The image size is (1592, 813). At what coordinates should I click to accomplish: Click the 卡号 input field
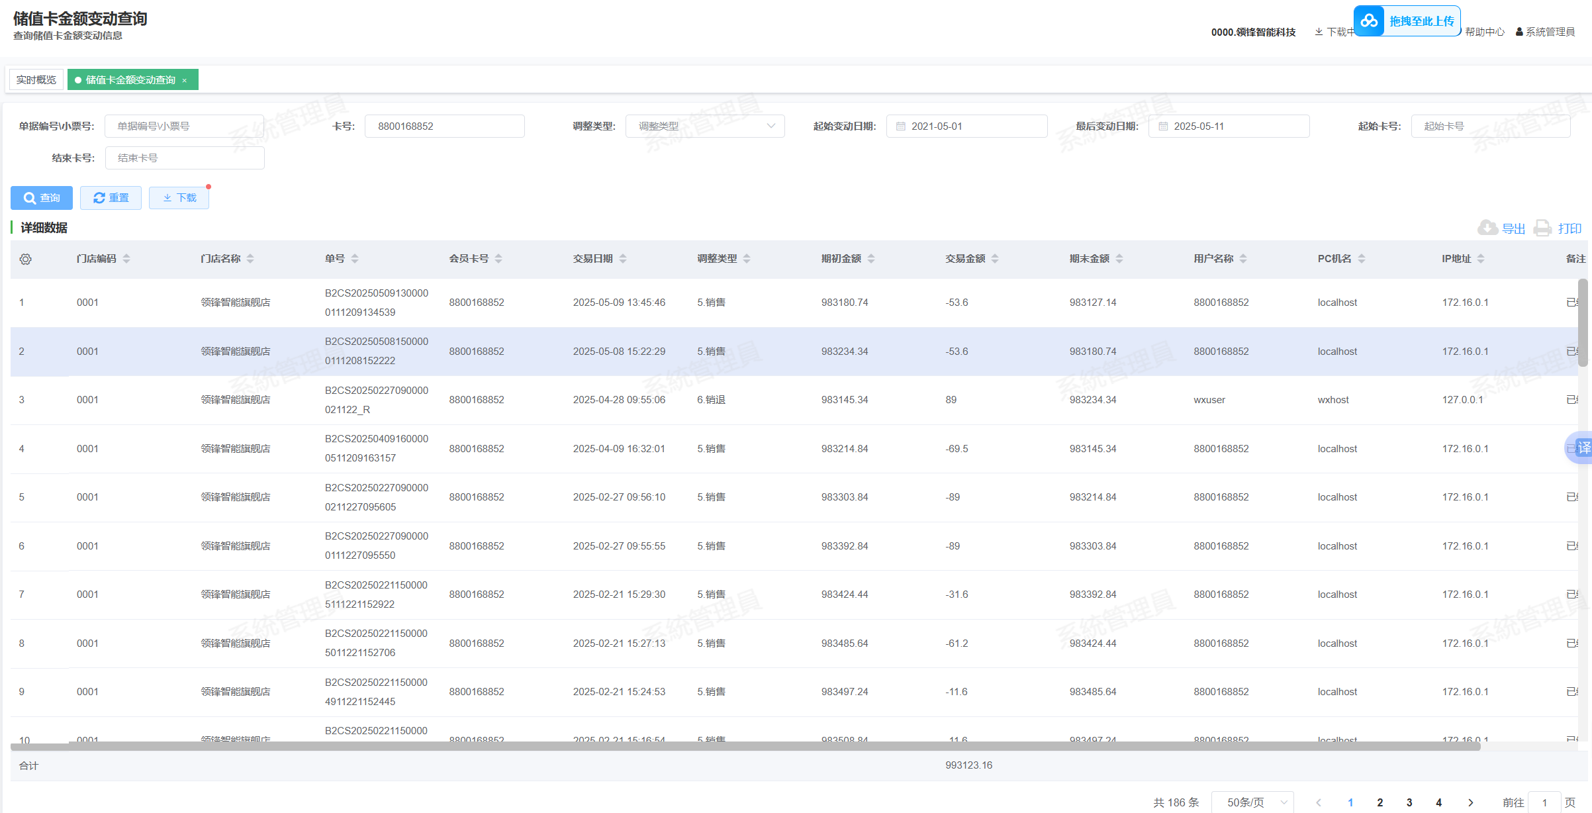coord(444,126)
